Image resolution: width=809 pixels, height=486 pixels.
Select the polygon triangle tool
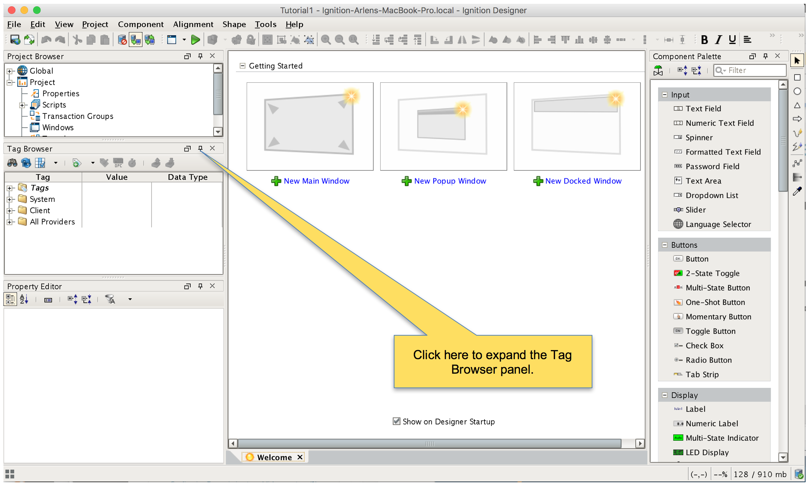[x=797, y=105]
